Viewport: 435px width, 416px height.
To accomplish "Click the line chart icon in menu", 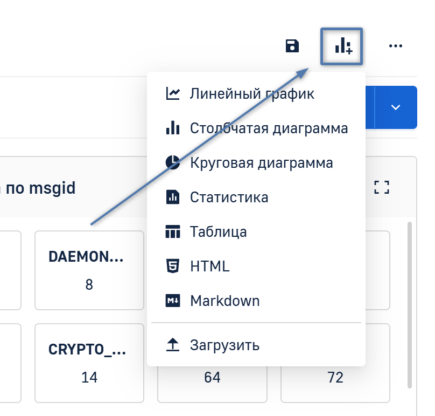I will (172, 94).
